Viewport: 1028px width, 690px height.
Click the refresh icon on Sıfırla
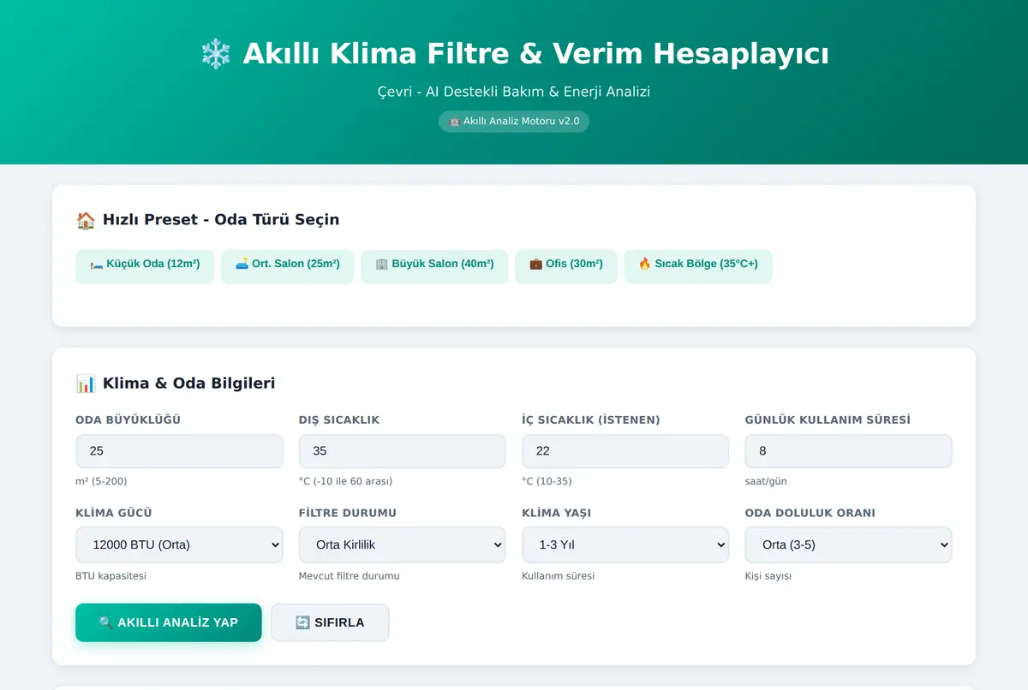(x=302, y=622)
